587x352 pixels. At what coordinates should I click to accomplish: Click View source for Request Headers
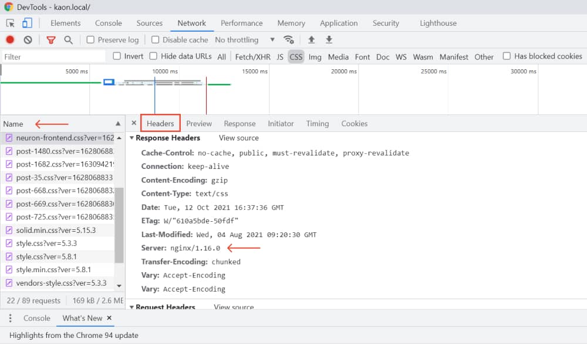pos(234,307)
